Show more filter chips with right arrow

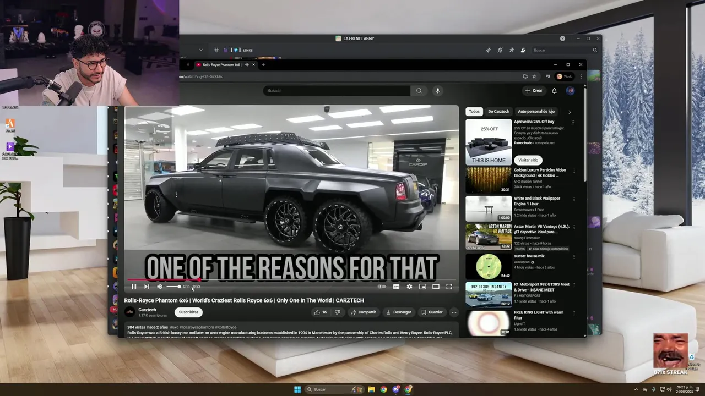[x=570, y=112]
